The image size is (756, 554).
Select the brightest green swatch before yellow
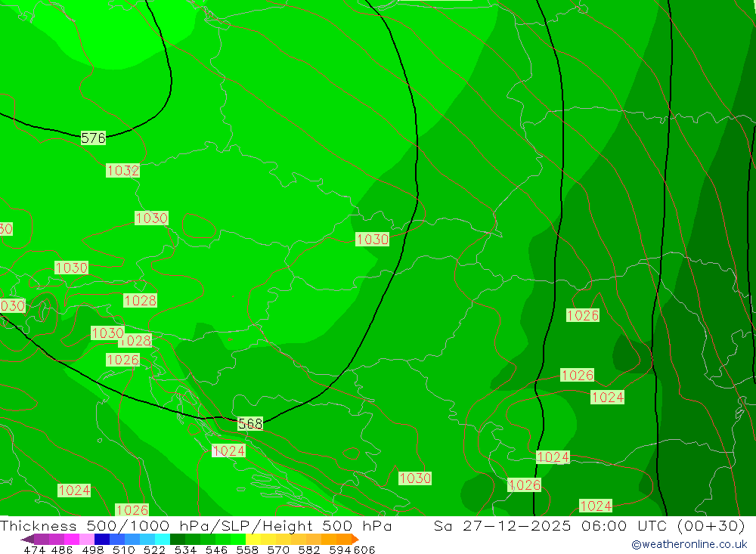pos(237,539)
